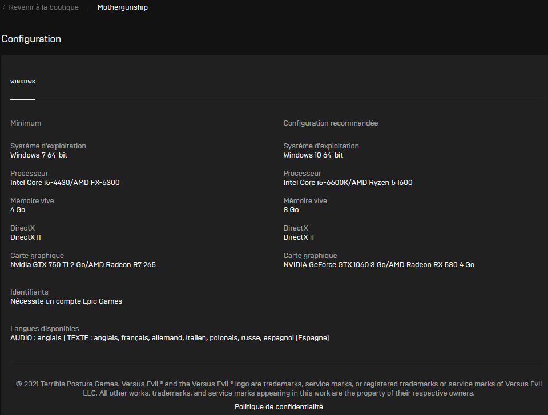Viewport: 548px width, 415px height.
Task: Click Intel Core i5-4430/AMD FX-6300 value
Action: 65,183
